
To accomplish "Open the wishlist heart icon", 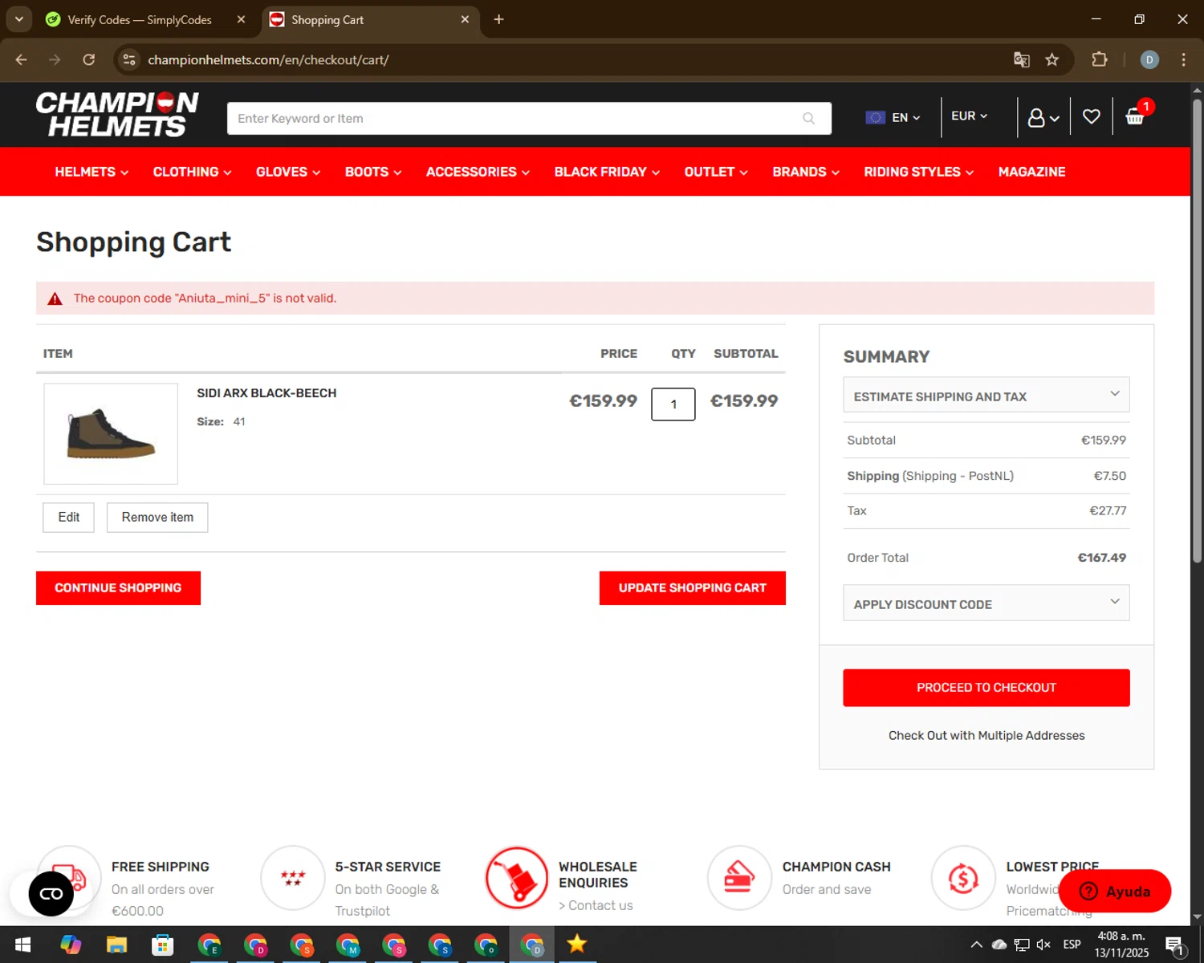I will (x=1091, y=117).
